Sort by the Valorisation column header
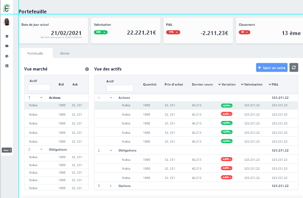This screenshot has width=303, height=198. point(252,84)
